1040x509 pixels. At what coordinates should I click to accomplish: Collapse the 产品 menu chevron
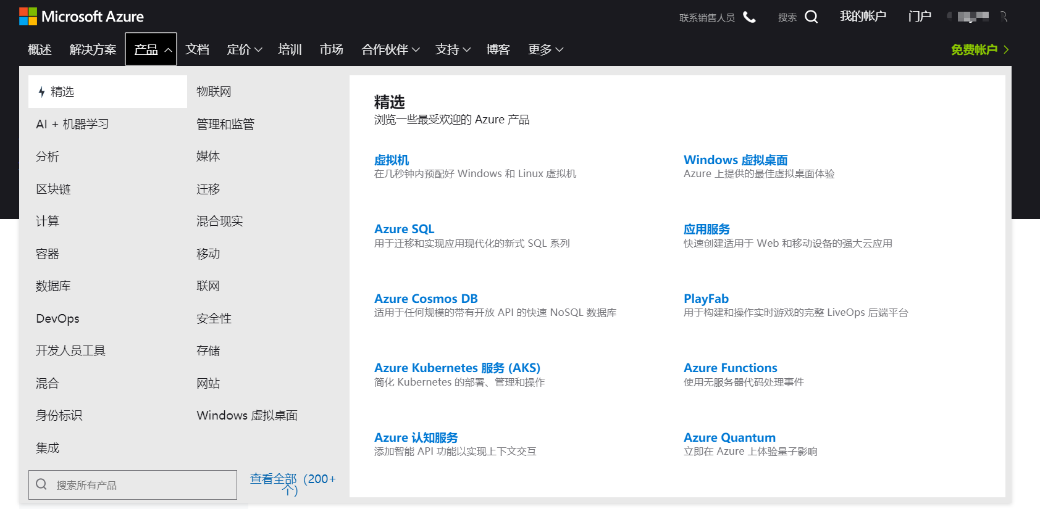[168, 50]
